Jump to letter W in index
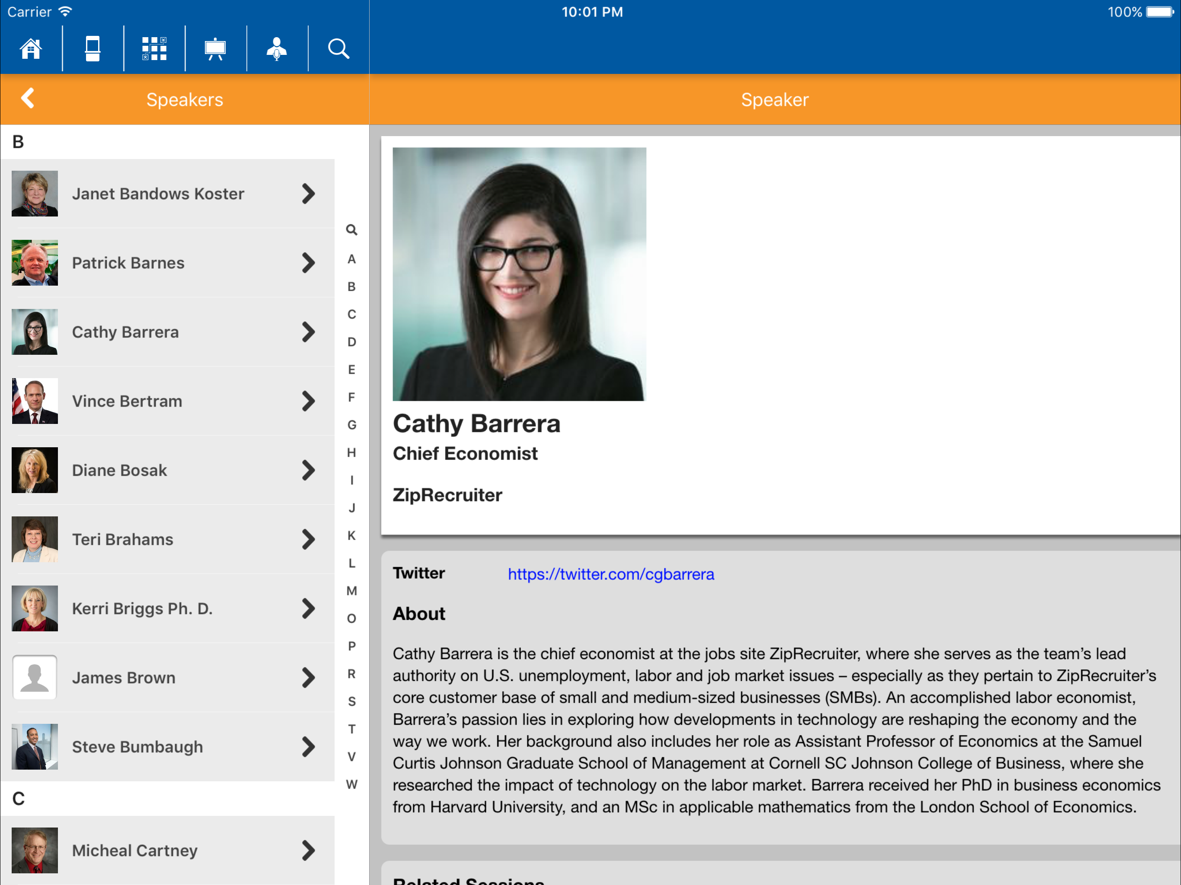Screen dimensions: 1181x885 click(x=351, y=785)
